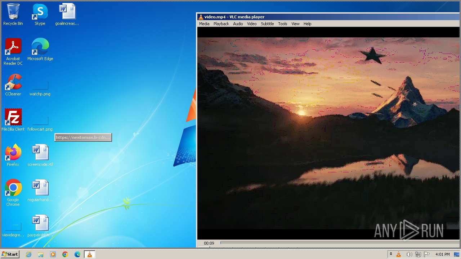
Task: Open Windows Media Player from taskbar
Action: tap(53, 254)
